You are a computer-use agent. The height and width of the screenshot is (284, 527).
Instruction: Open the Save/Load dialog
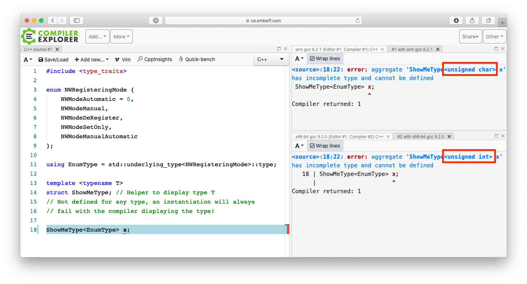(x=53, y=60)
